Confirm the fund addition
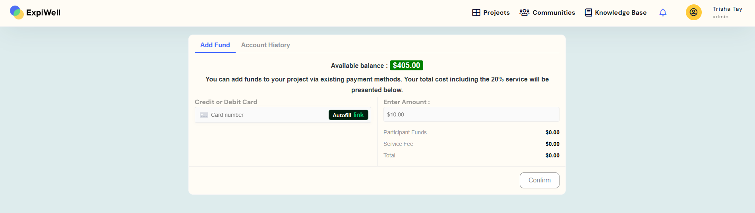 539,180
